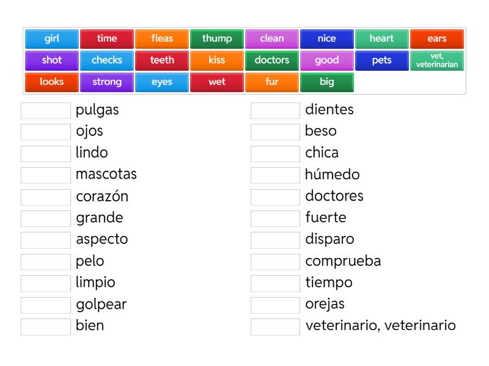The width and height of the screenshot is (489, 366).
Task: Select the empty slot next to "corazón"
Action: click(46, 197)
